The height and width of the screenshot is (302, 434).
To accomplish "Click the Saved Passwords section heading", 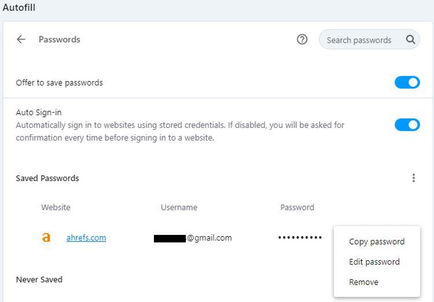I will [x=47, y=178].
